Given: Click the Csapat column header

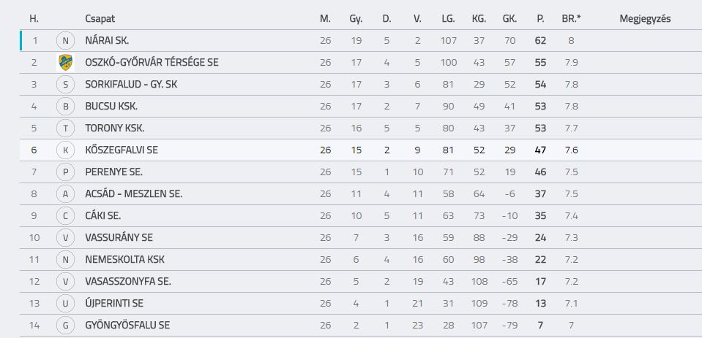Looking at the screenshot, I should pyautogui.click(x=100, y=19).
